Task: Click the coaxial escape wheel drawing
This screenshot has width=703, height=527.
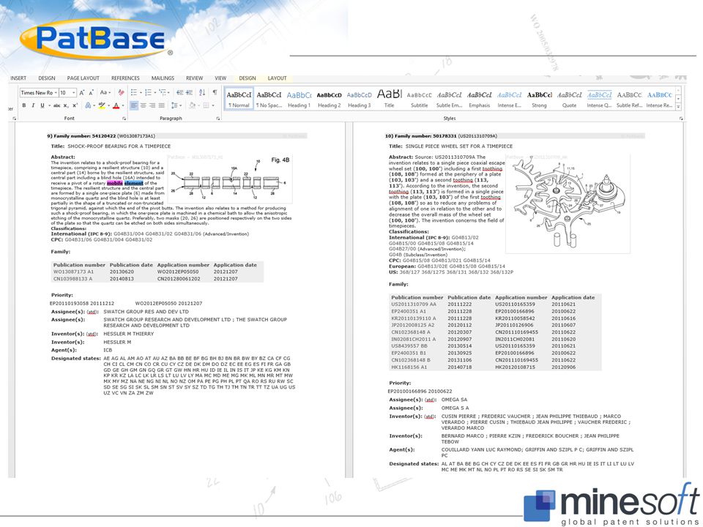Action: tap(568, 204)
